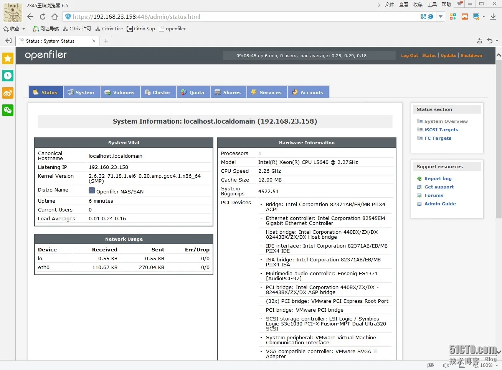Click the IE compatibility mode icon

click(x=431, y=17)
